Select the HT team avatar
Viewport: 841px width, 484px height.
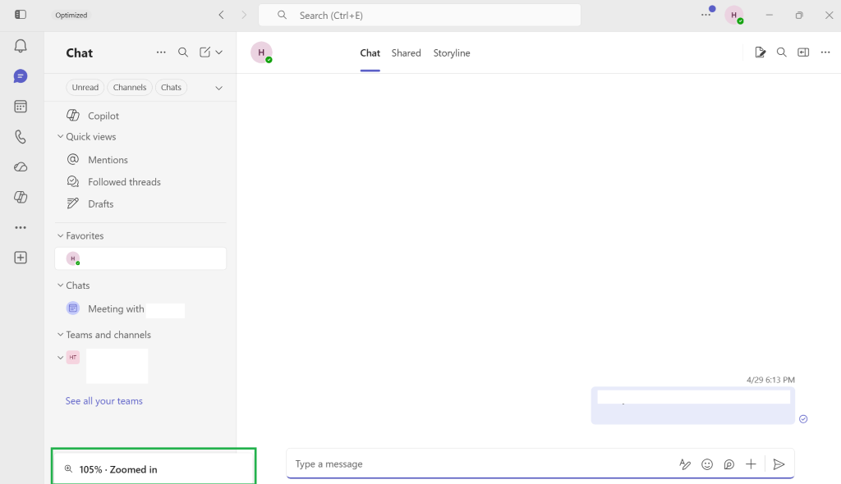click(x=73, y=358)
